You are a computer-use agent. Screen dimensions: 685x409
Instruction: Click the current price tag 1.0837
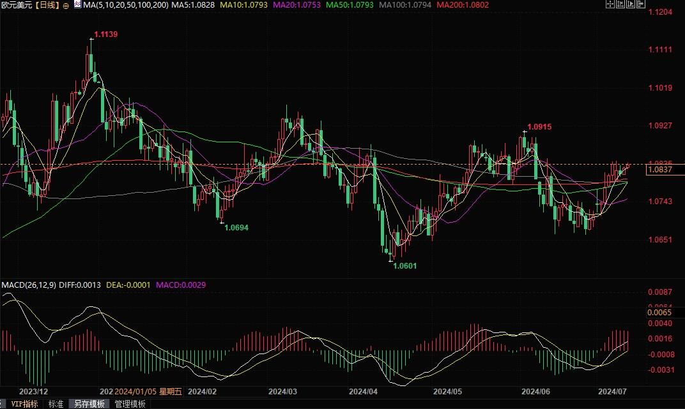coord(659,170)
